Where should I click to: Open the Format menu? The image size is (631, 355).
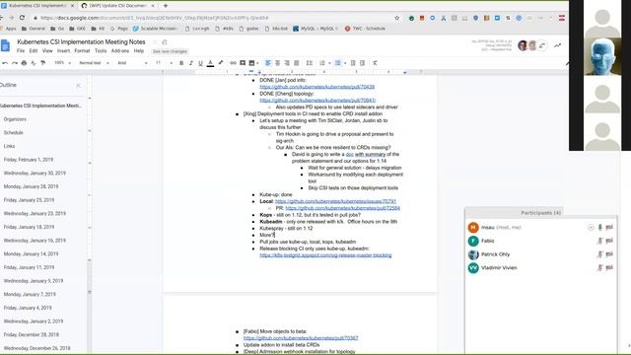[x=82, y=51]
